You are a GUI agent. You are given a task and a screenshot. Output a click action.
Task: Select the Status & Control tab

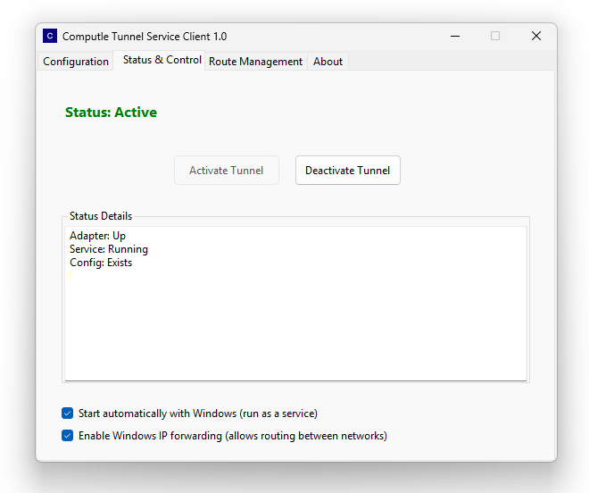(162, 61)
